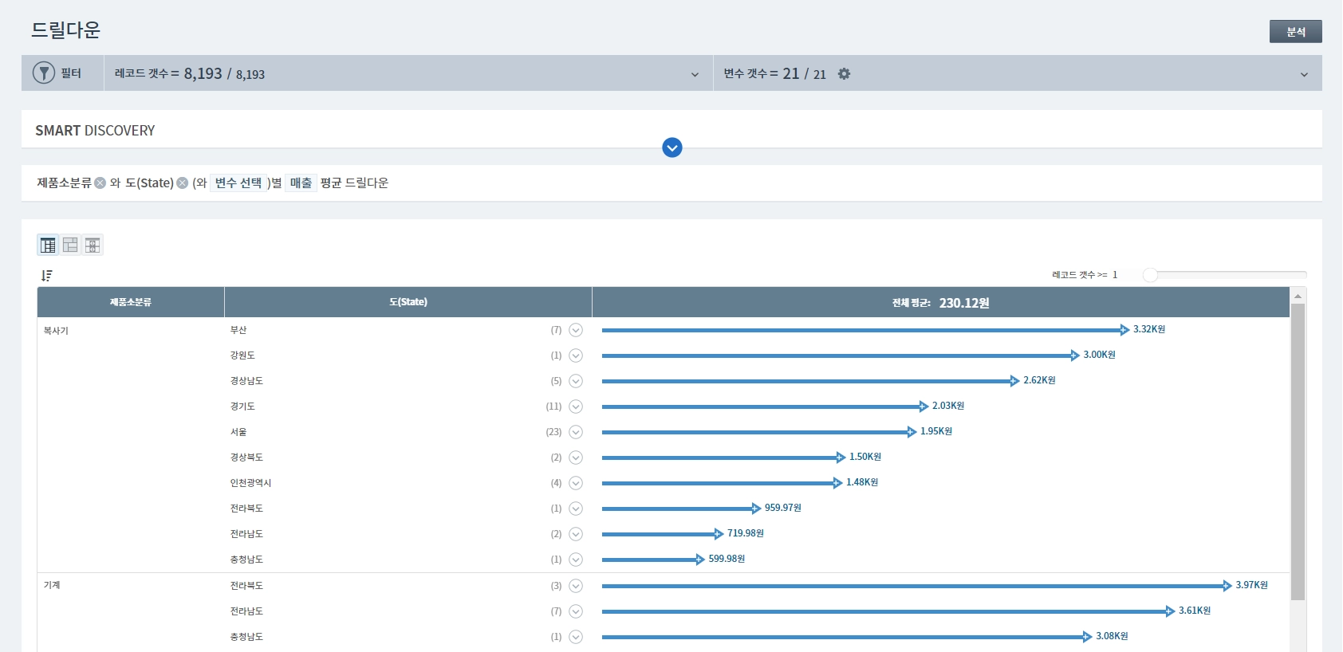Screen dimensions: 1343x652
Task: Expand the 변수 갯수 dropdown
Action: [x=1304, y=74]
